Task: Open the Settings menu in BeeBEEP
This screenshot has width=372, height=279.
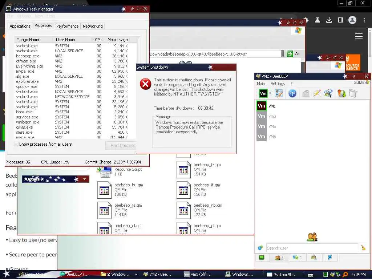Action: tap(278, 84)
